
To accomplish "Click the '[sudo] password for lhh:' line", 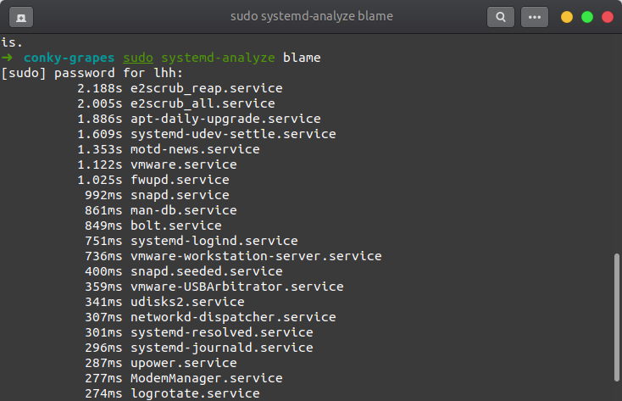I will (92, 73).
